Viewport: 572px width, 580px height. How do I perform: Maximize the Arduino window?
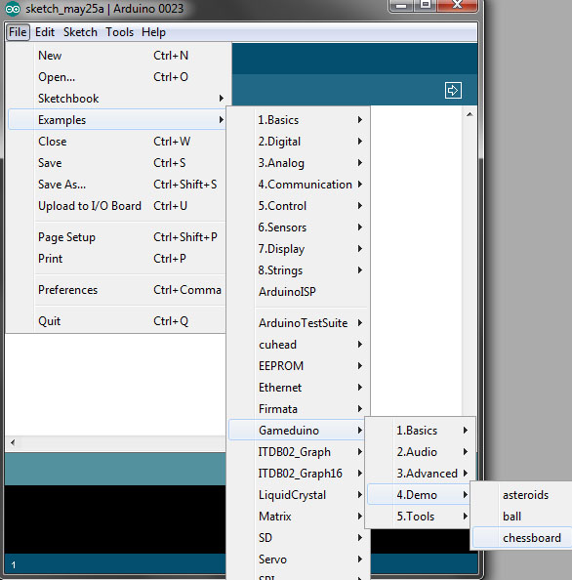(426, 5)
